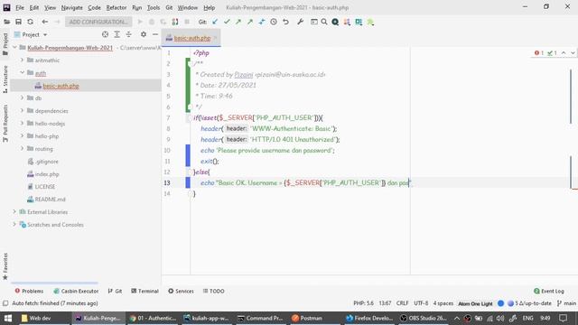Open the Event Log
The image size is (578, 325).
(x=549, y=291)
